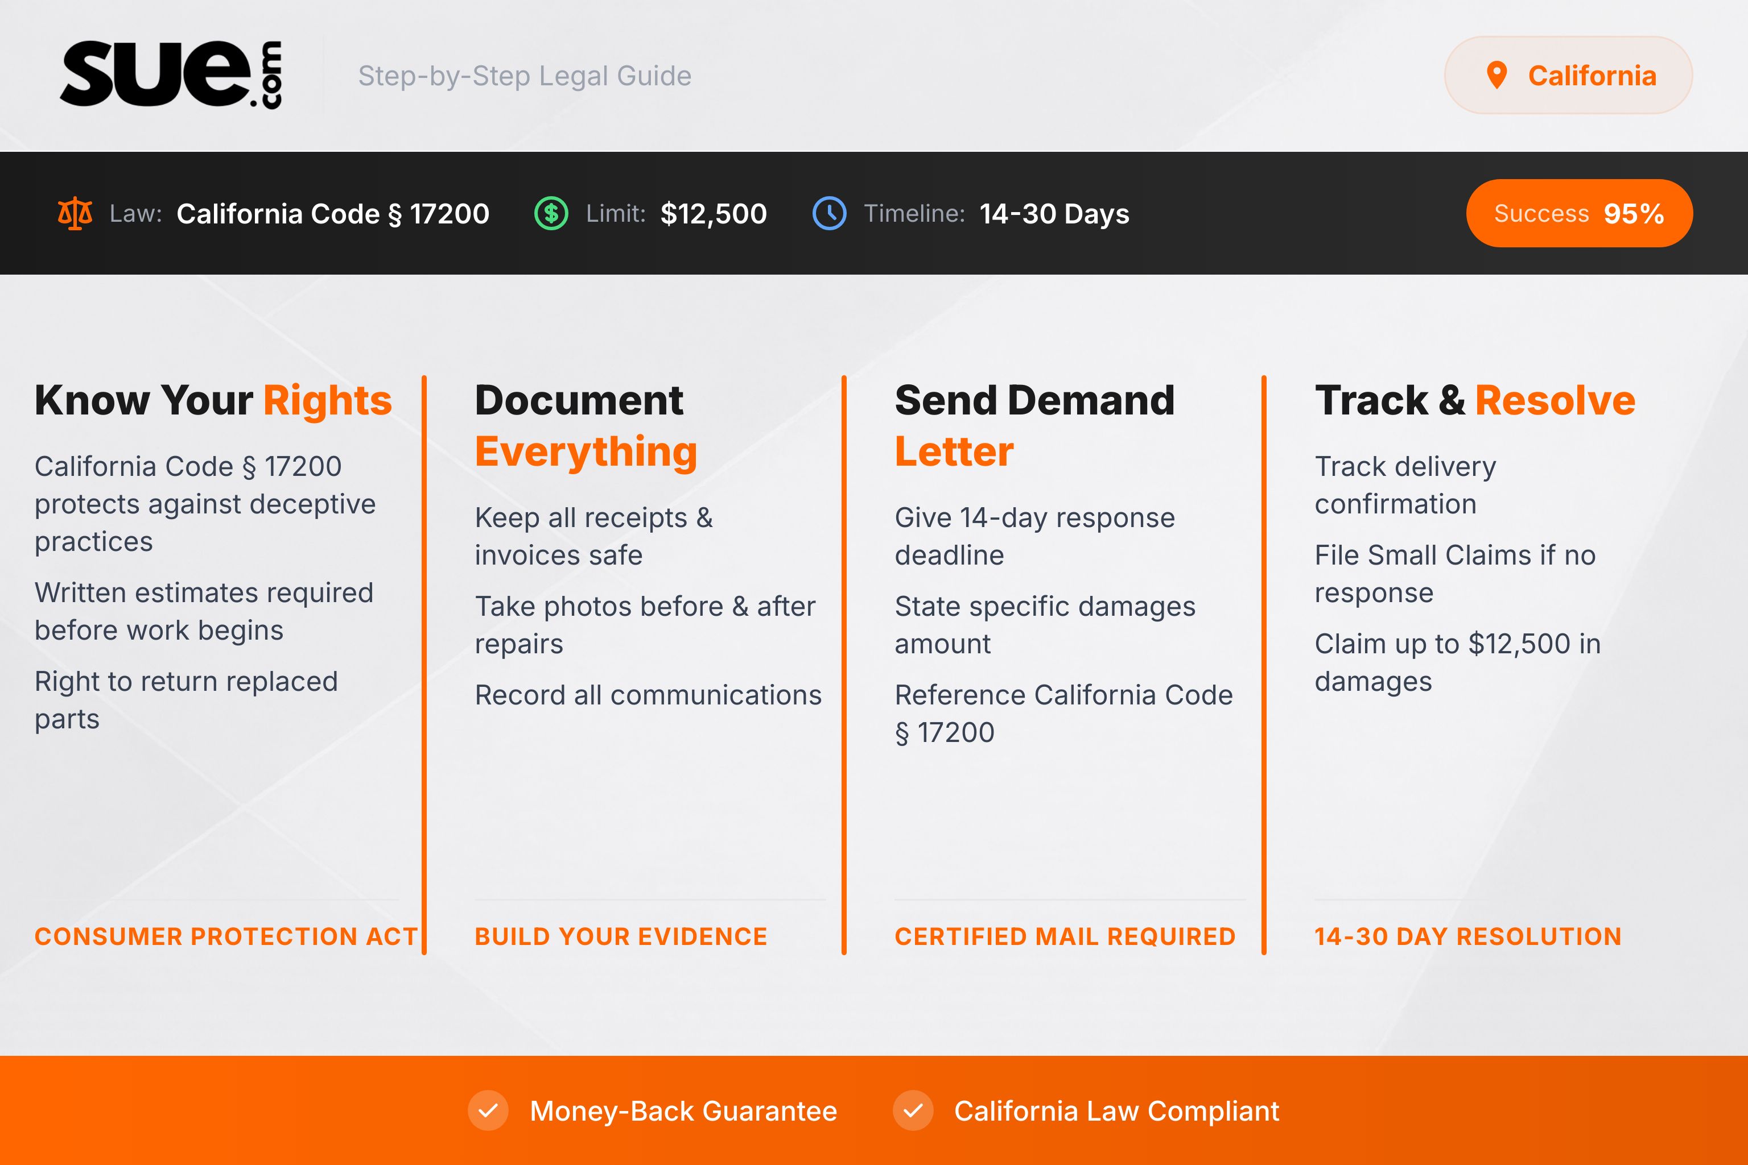Screen dimensions: 1748x1165
Task: Click the sue.com logo
Action: click(x=174, y=74)
